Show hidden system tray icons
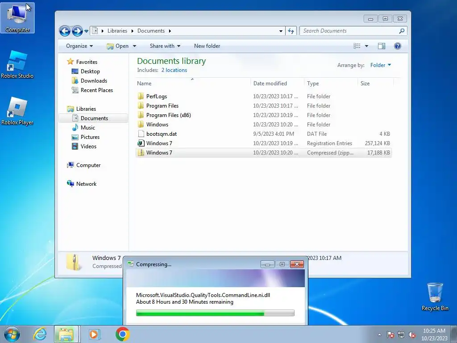The image size is (457, 343). tap(379, 335)
